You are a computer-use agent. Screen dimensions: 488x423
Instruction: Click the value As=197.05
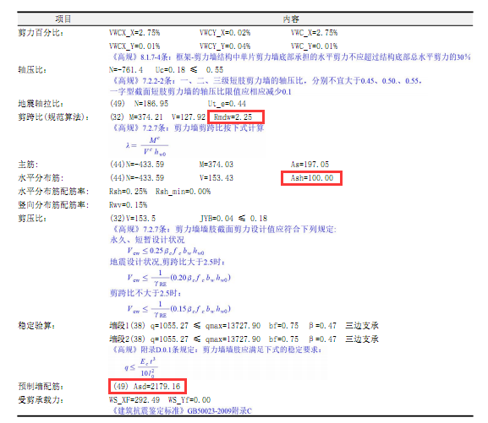coord(310,165)
